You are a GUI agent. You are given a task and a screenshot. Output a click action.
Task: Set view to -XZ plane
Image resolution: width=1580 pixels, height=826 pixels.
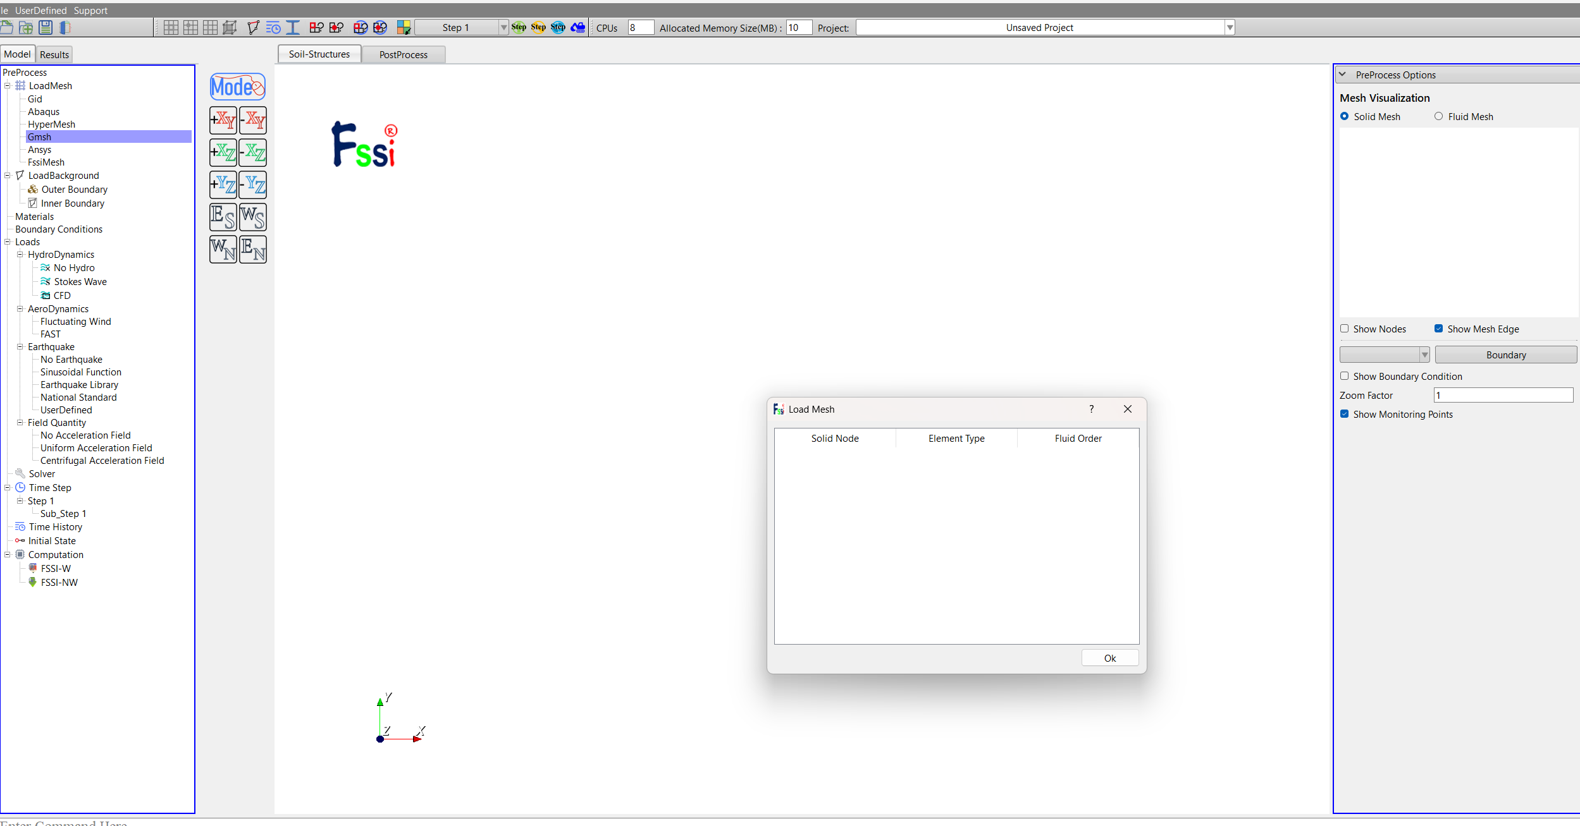point(253,152)
